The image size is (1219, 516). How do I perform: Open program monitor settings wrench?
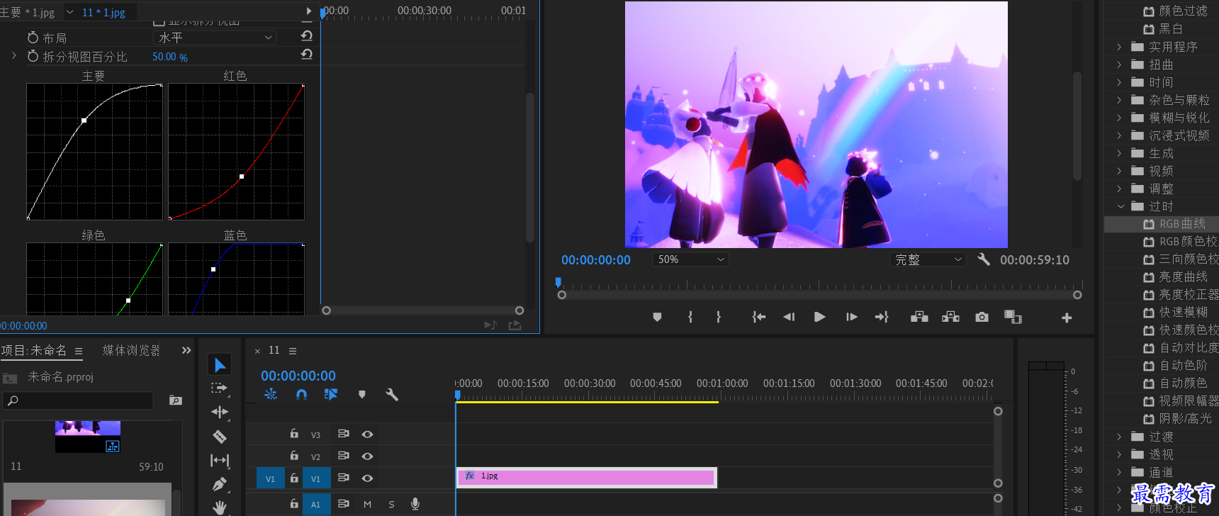984,259
